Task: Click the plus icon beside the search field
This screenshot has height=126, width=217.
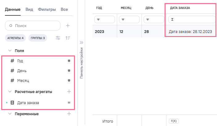Action: (68, 26)
